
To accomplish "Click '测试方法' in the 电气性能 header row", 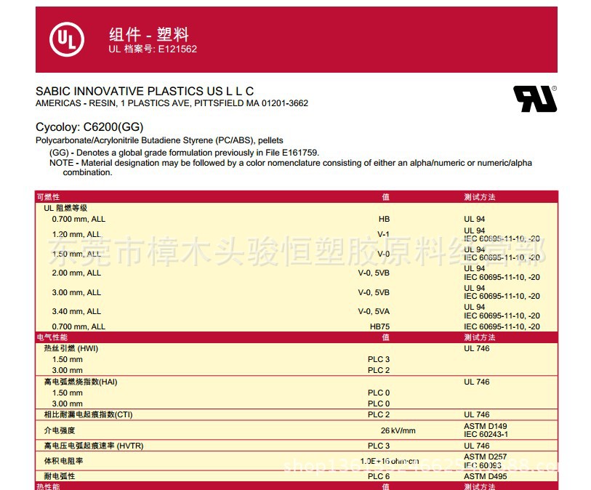I will (x=480, y=337).
